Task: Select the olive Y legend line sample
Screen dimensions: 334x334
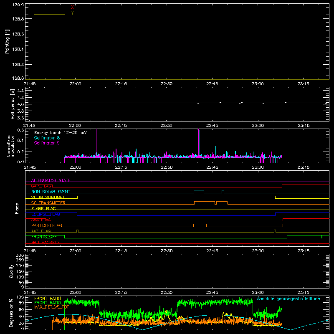Action: (x=50, y=14)
